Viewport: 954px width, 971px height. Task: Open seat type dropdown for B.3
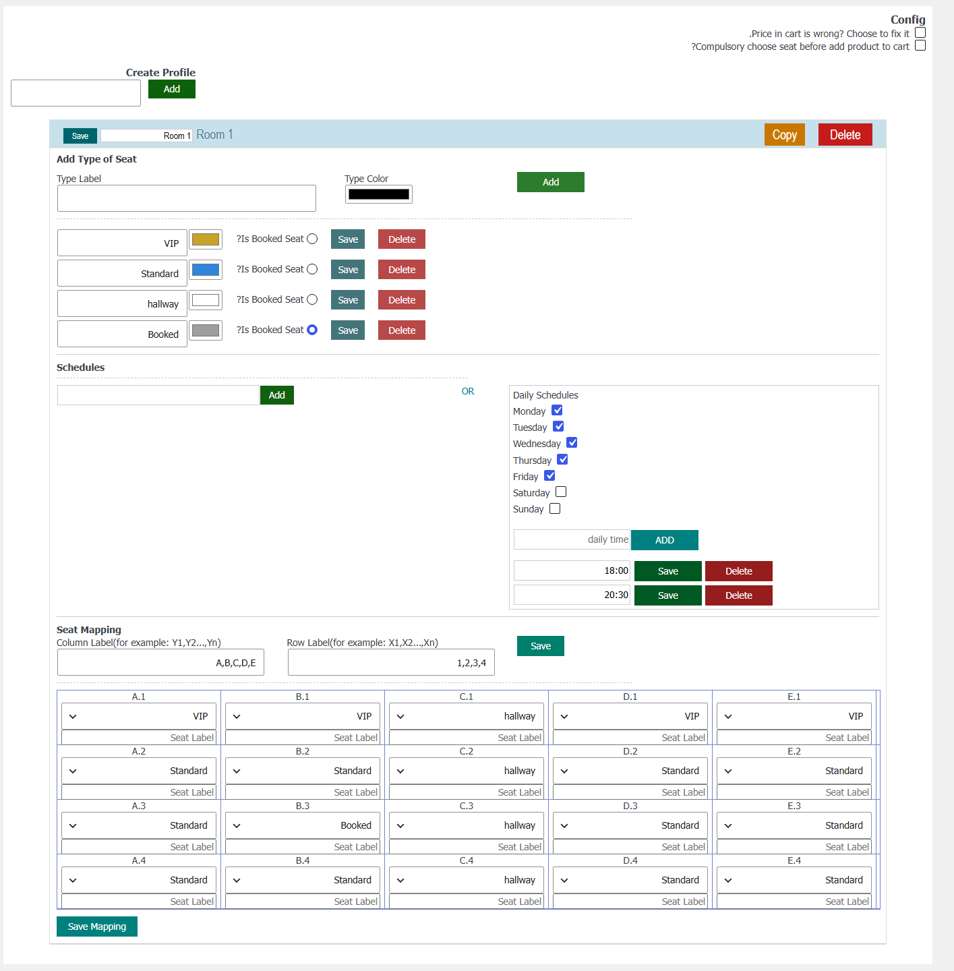303,825
